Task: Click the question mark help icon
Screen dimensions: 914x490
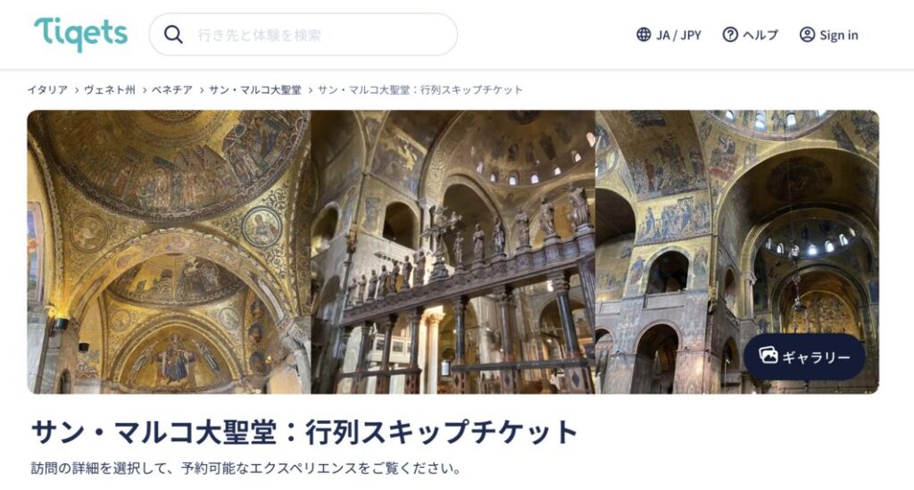Action: click(x=730, y=35)
